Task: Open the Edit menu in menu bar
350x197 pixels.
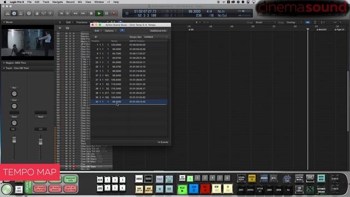Action: tap(37, 2)
